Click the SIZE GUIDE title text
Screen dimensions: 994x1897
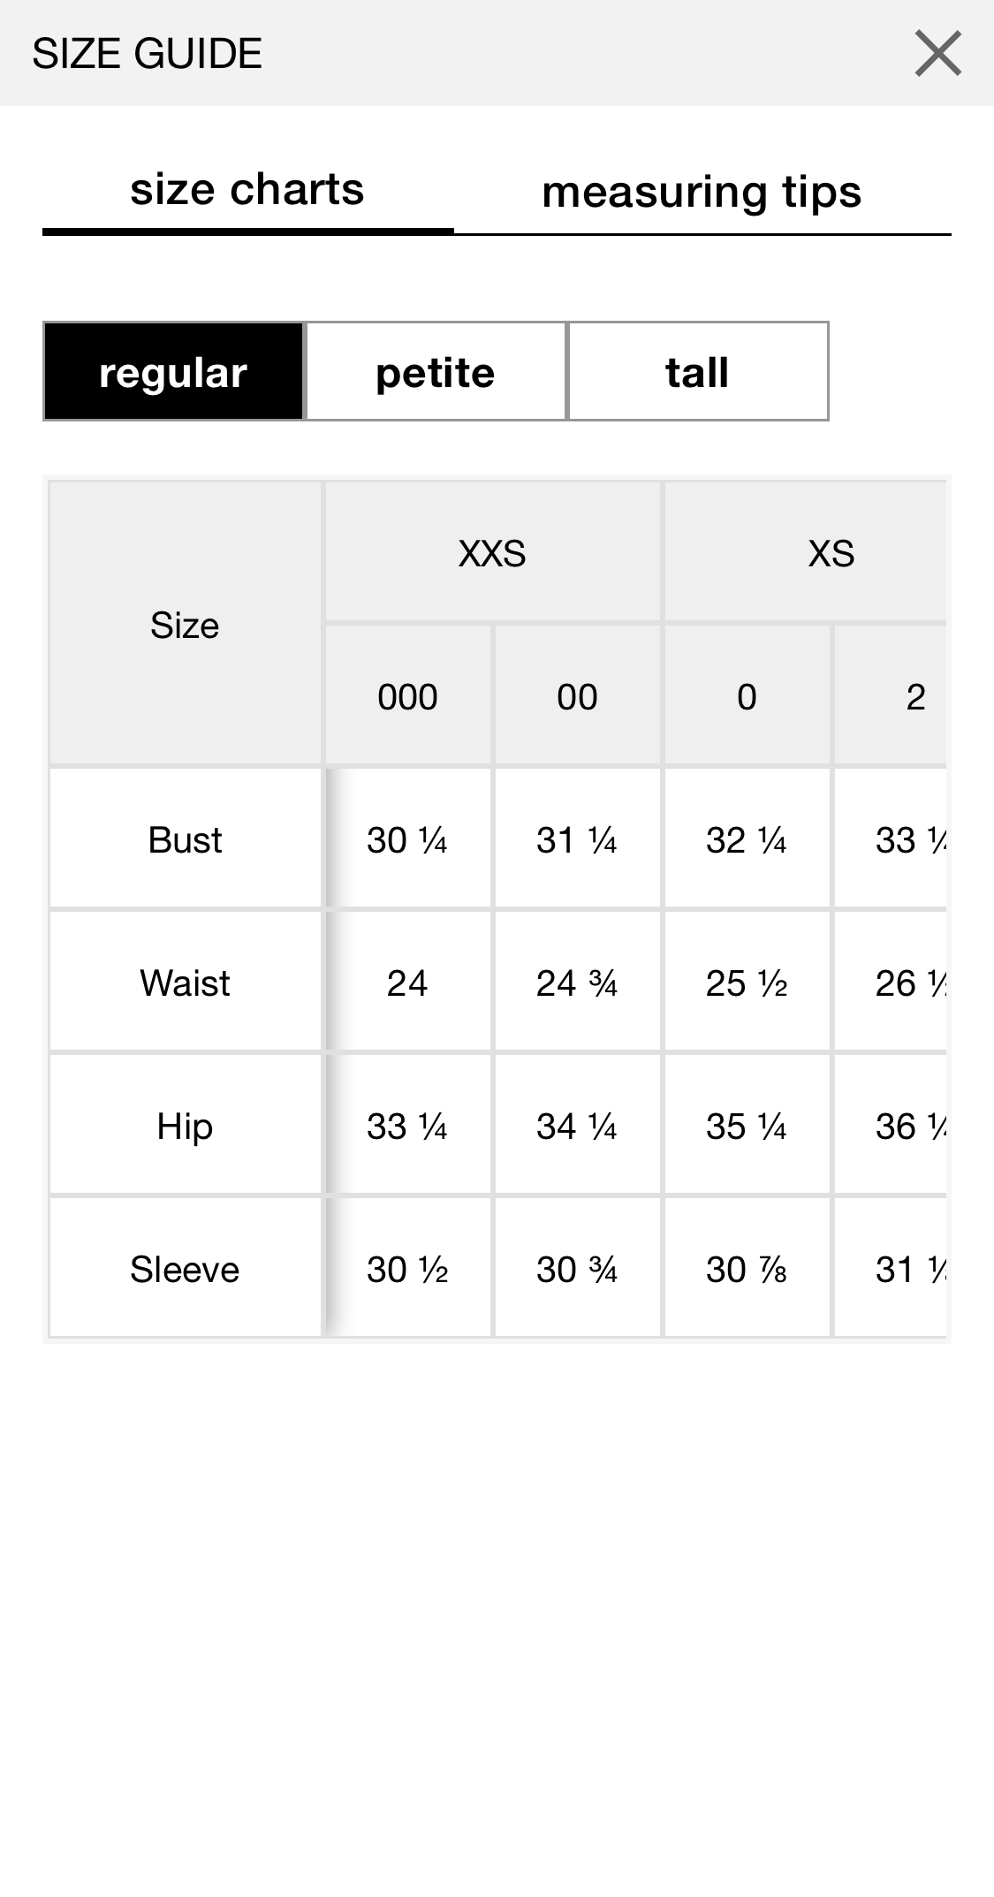click(148, 53)
